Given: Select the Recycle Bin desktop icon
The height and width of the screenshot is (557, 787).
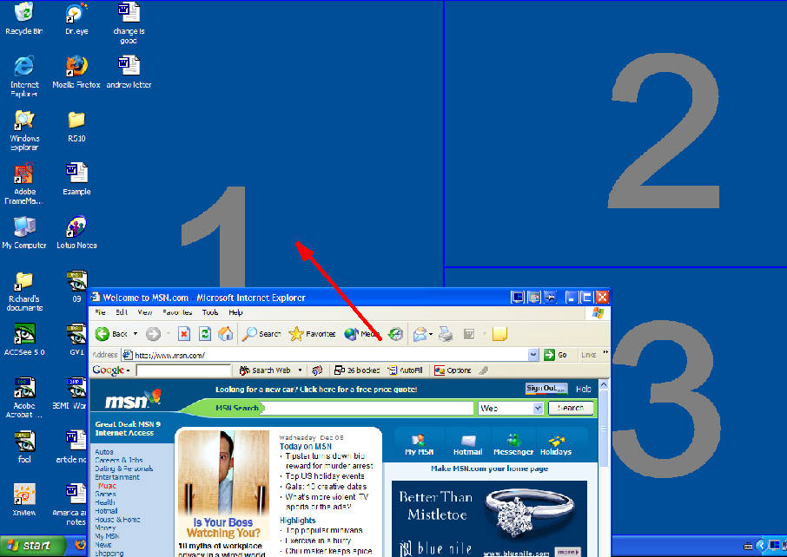Looking at the screenshot, I should point(24,19).
